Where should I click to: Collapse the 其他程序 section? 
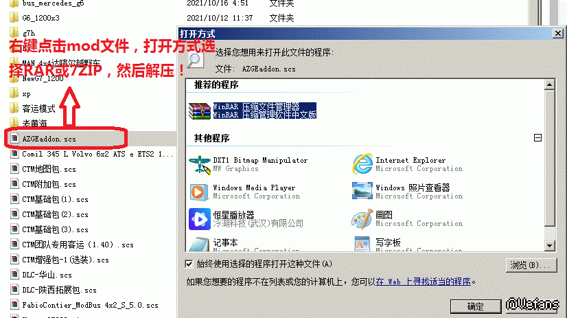(537, 138)
